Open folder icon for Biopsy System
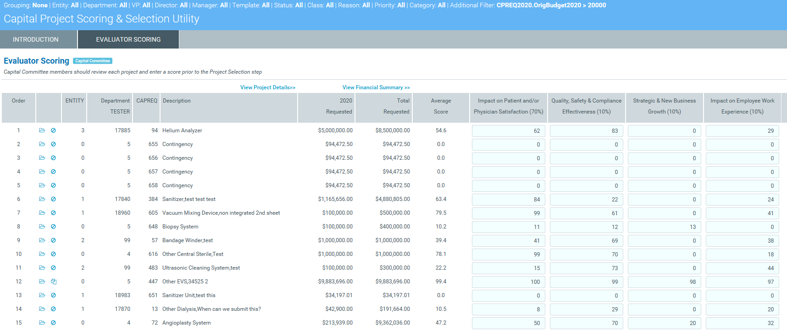787x331 pixels. tap(42, 227)
